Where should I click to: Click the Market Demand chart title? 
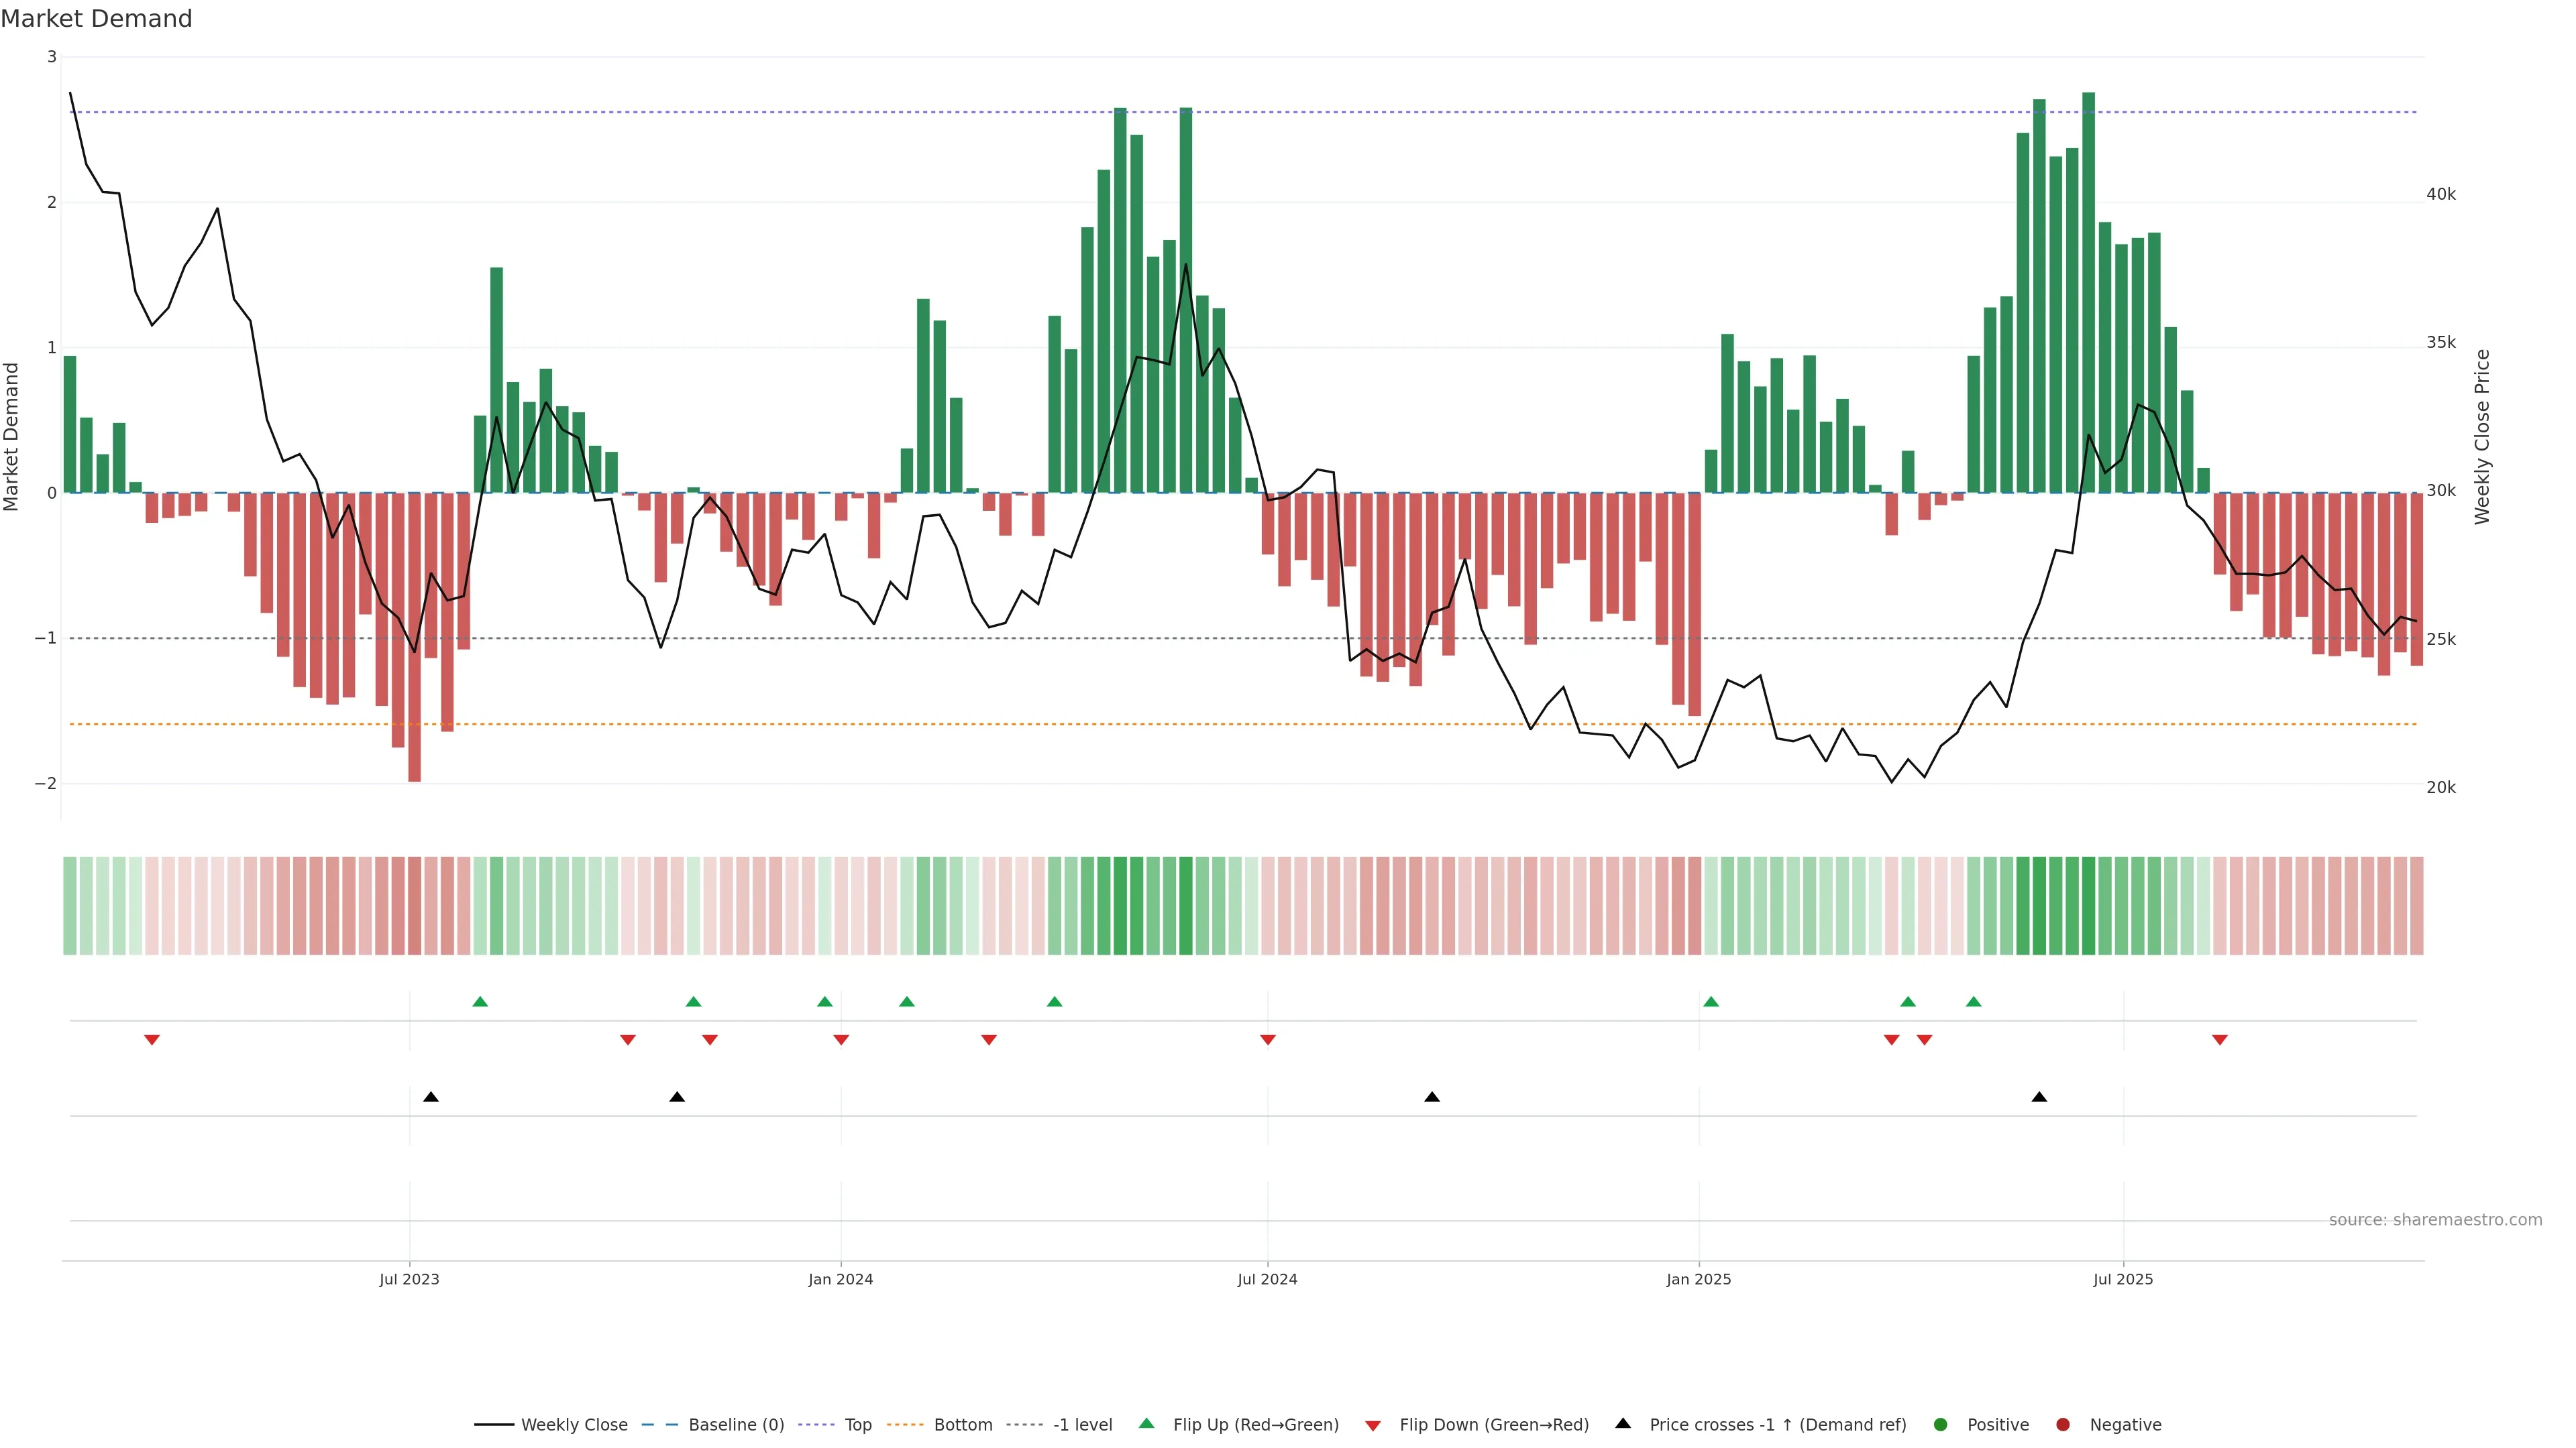click(x=96, y=19)
